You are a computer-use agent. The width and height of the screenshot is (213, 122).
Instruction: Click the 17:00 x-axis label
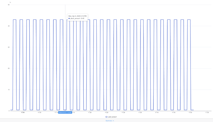pos(23,112)
